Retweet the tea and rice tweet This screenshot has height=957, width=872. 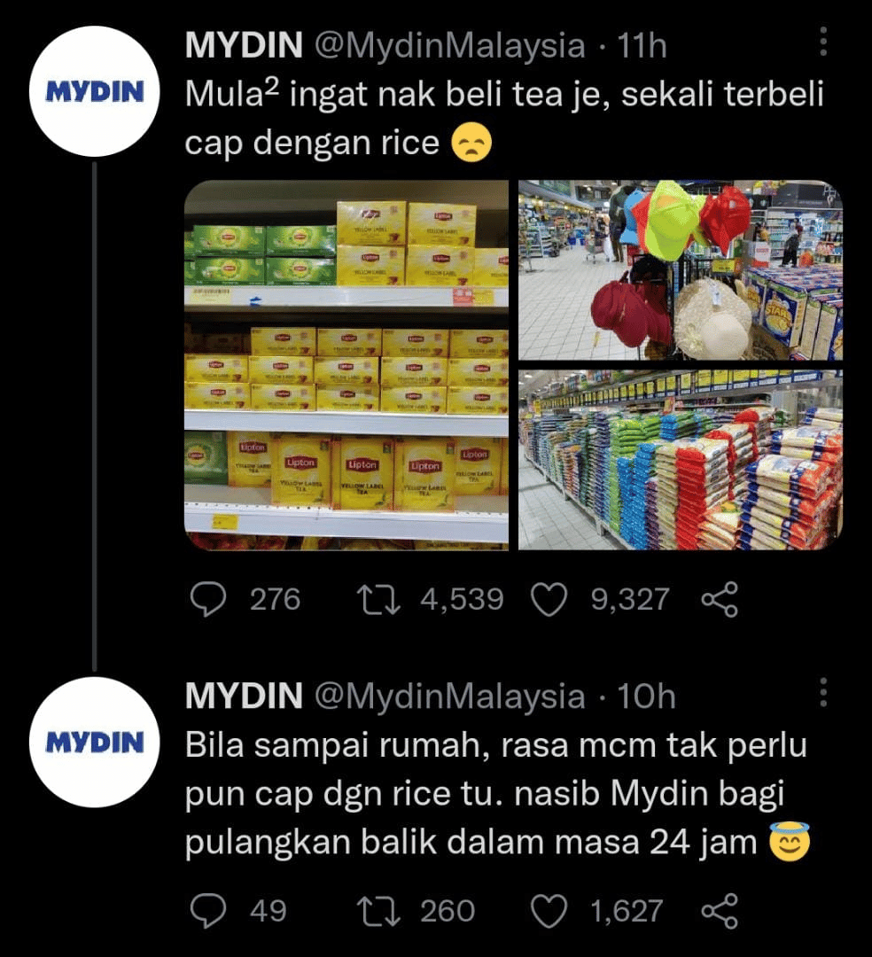(x=378, y=599)
